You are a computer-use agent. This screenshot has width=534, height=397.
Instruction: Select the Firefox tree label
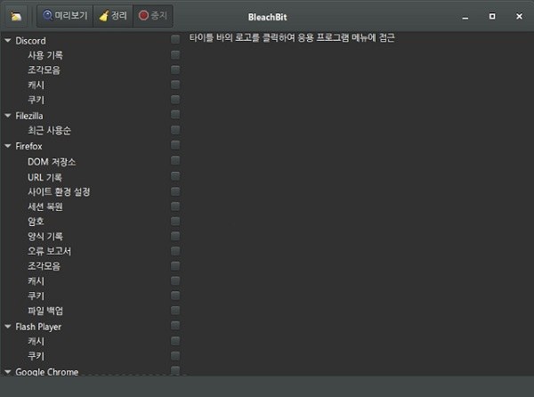pos(29,146)
